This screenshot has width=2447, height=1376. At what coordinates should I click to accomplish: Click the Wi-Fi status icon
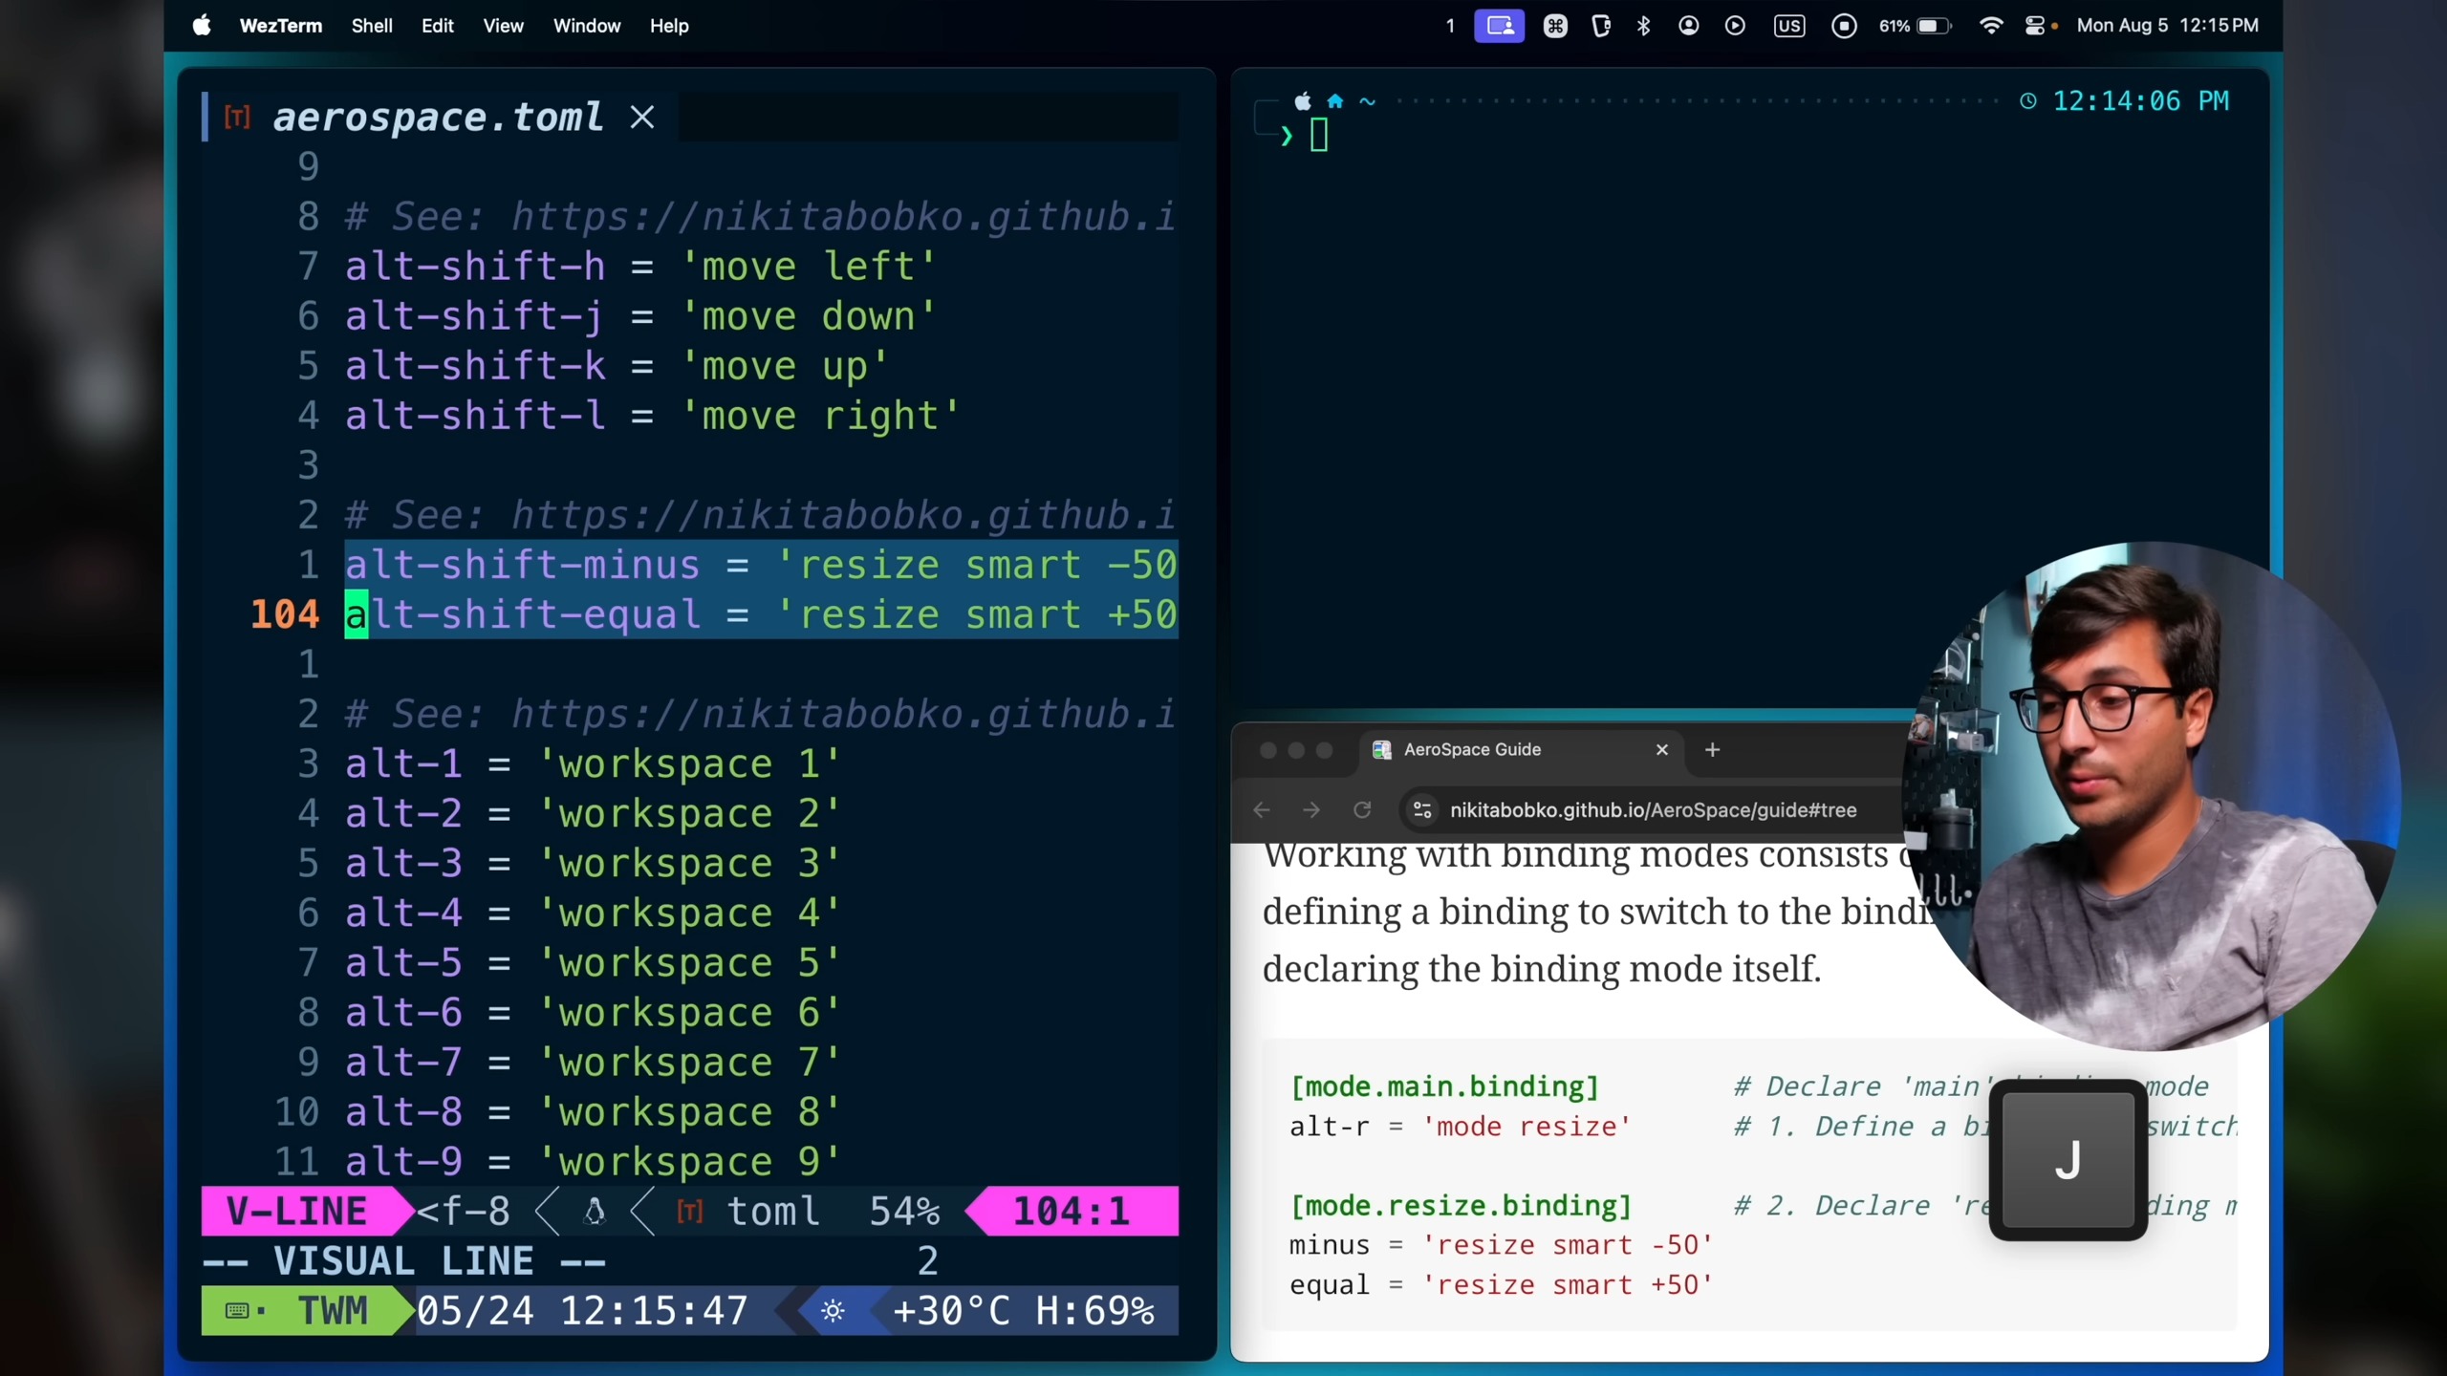[x=1990, y=26]
